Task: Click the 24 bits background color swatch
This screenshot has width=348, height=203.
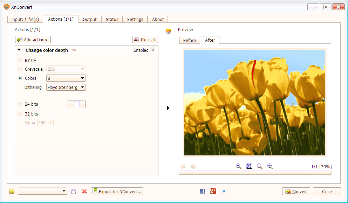Action: click(x=76, y=104)
